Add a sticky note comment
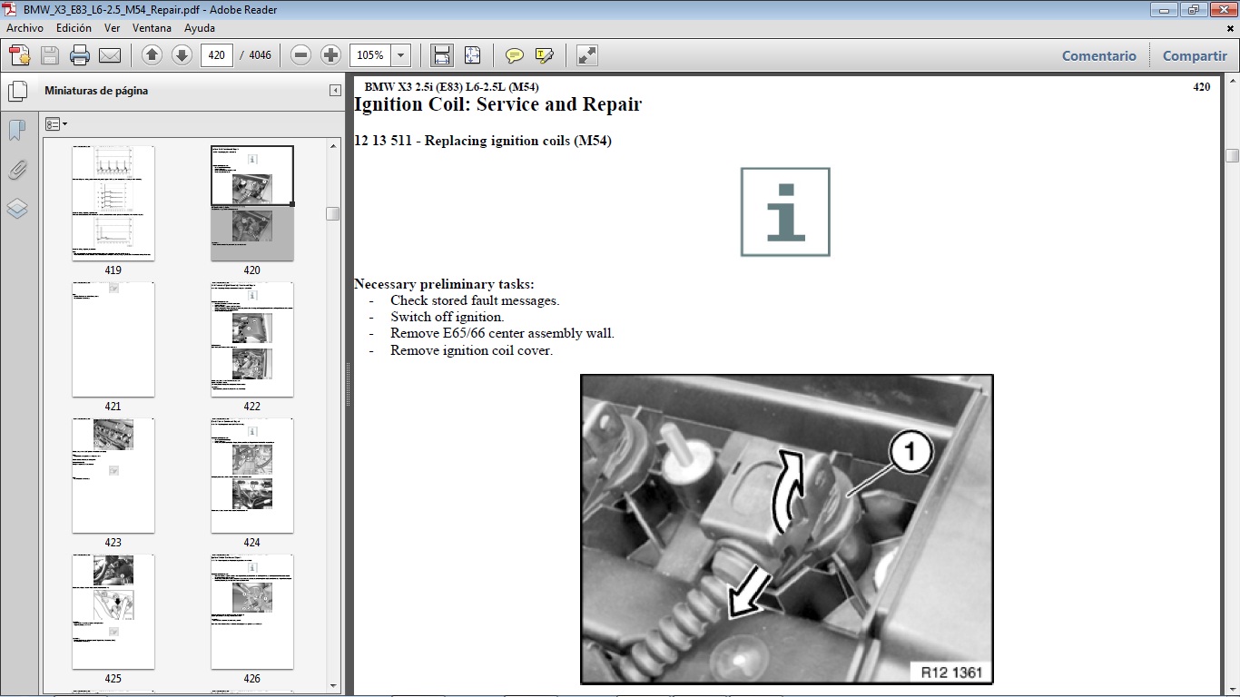This screenshot has height=697, width=1240. click(515, 55)
